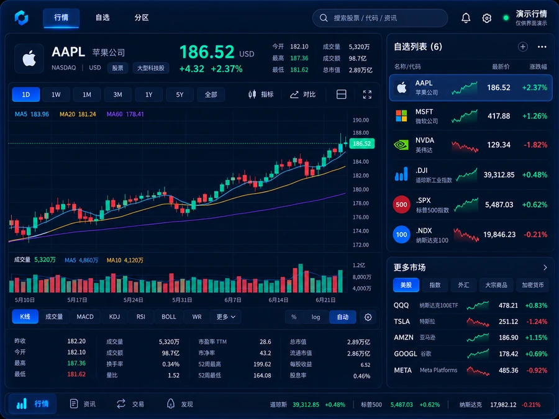The width and height of the screenshot is (559, 419).
Task: Switch chart layout with split-panel icon
Action: [x=341, y=94]
